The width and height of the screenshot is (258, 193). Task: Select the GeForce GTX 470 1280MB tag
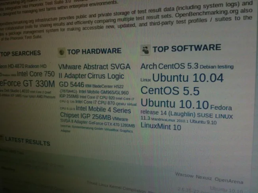pyautogui.click(x=112, y=124)
